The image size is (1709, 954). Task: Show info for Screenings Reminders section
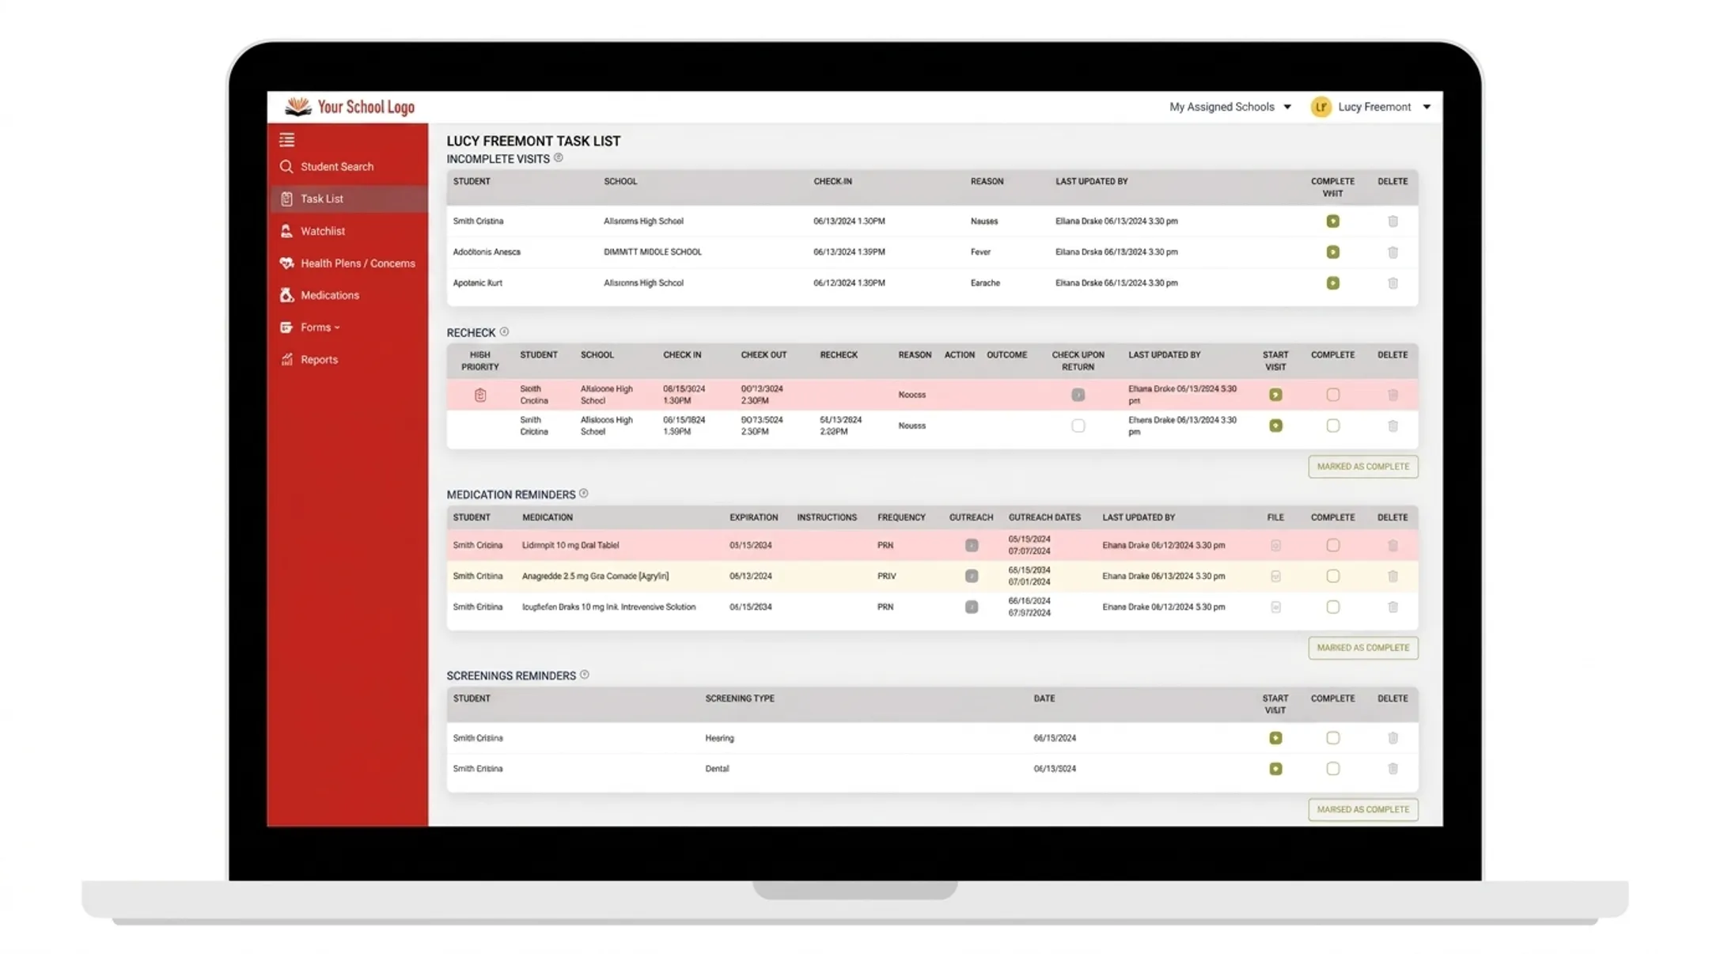pyautogui.click(x=585, y=675)
